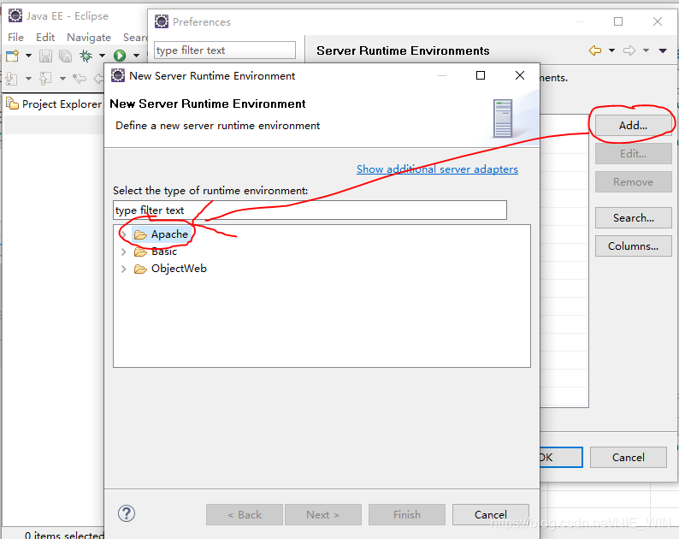Click Show additional server adapters link
The height and width of the screenshot is (539, 679).
(437, 169)
